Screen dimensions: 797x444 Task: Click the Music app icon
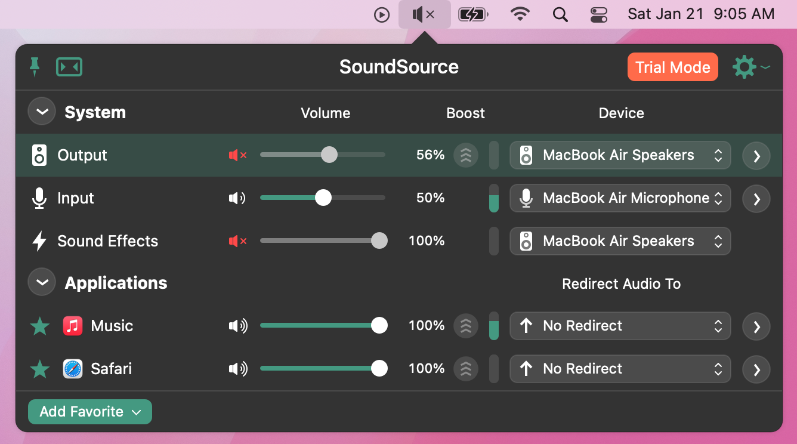(73, 326)
